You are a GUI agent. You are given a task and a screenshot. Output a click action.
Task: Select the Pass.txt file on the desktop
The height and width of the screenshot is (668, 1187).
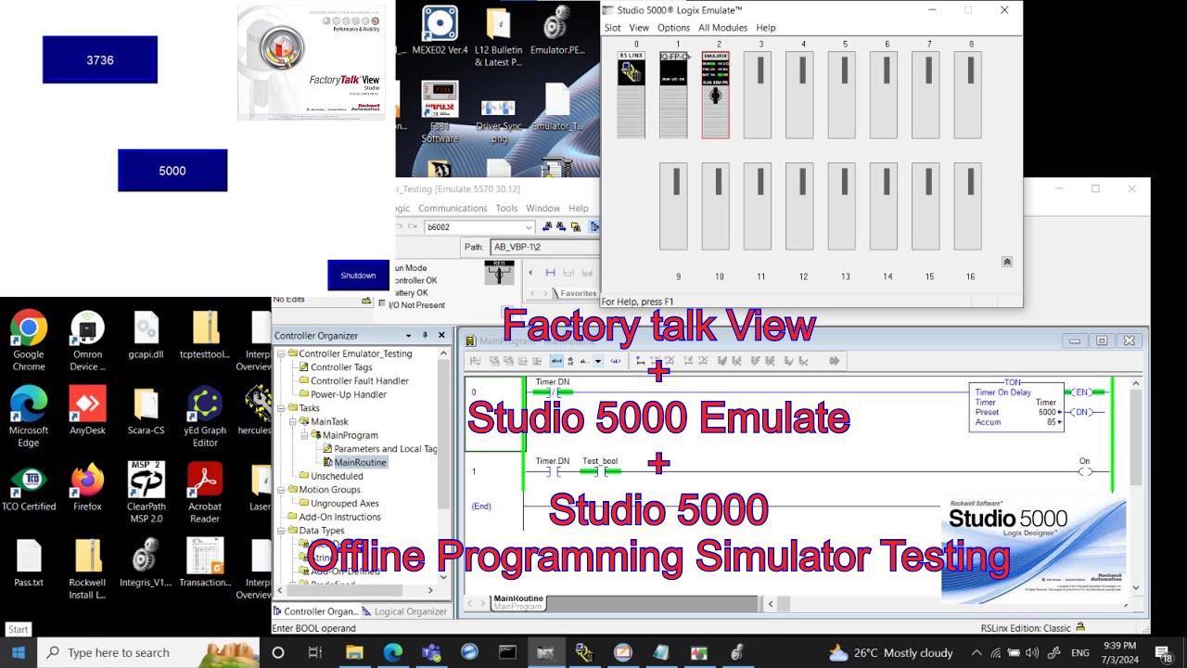point(29,563)
